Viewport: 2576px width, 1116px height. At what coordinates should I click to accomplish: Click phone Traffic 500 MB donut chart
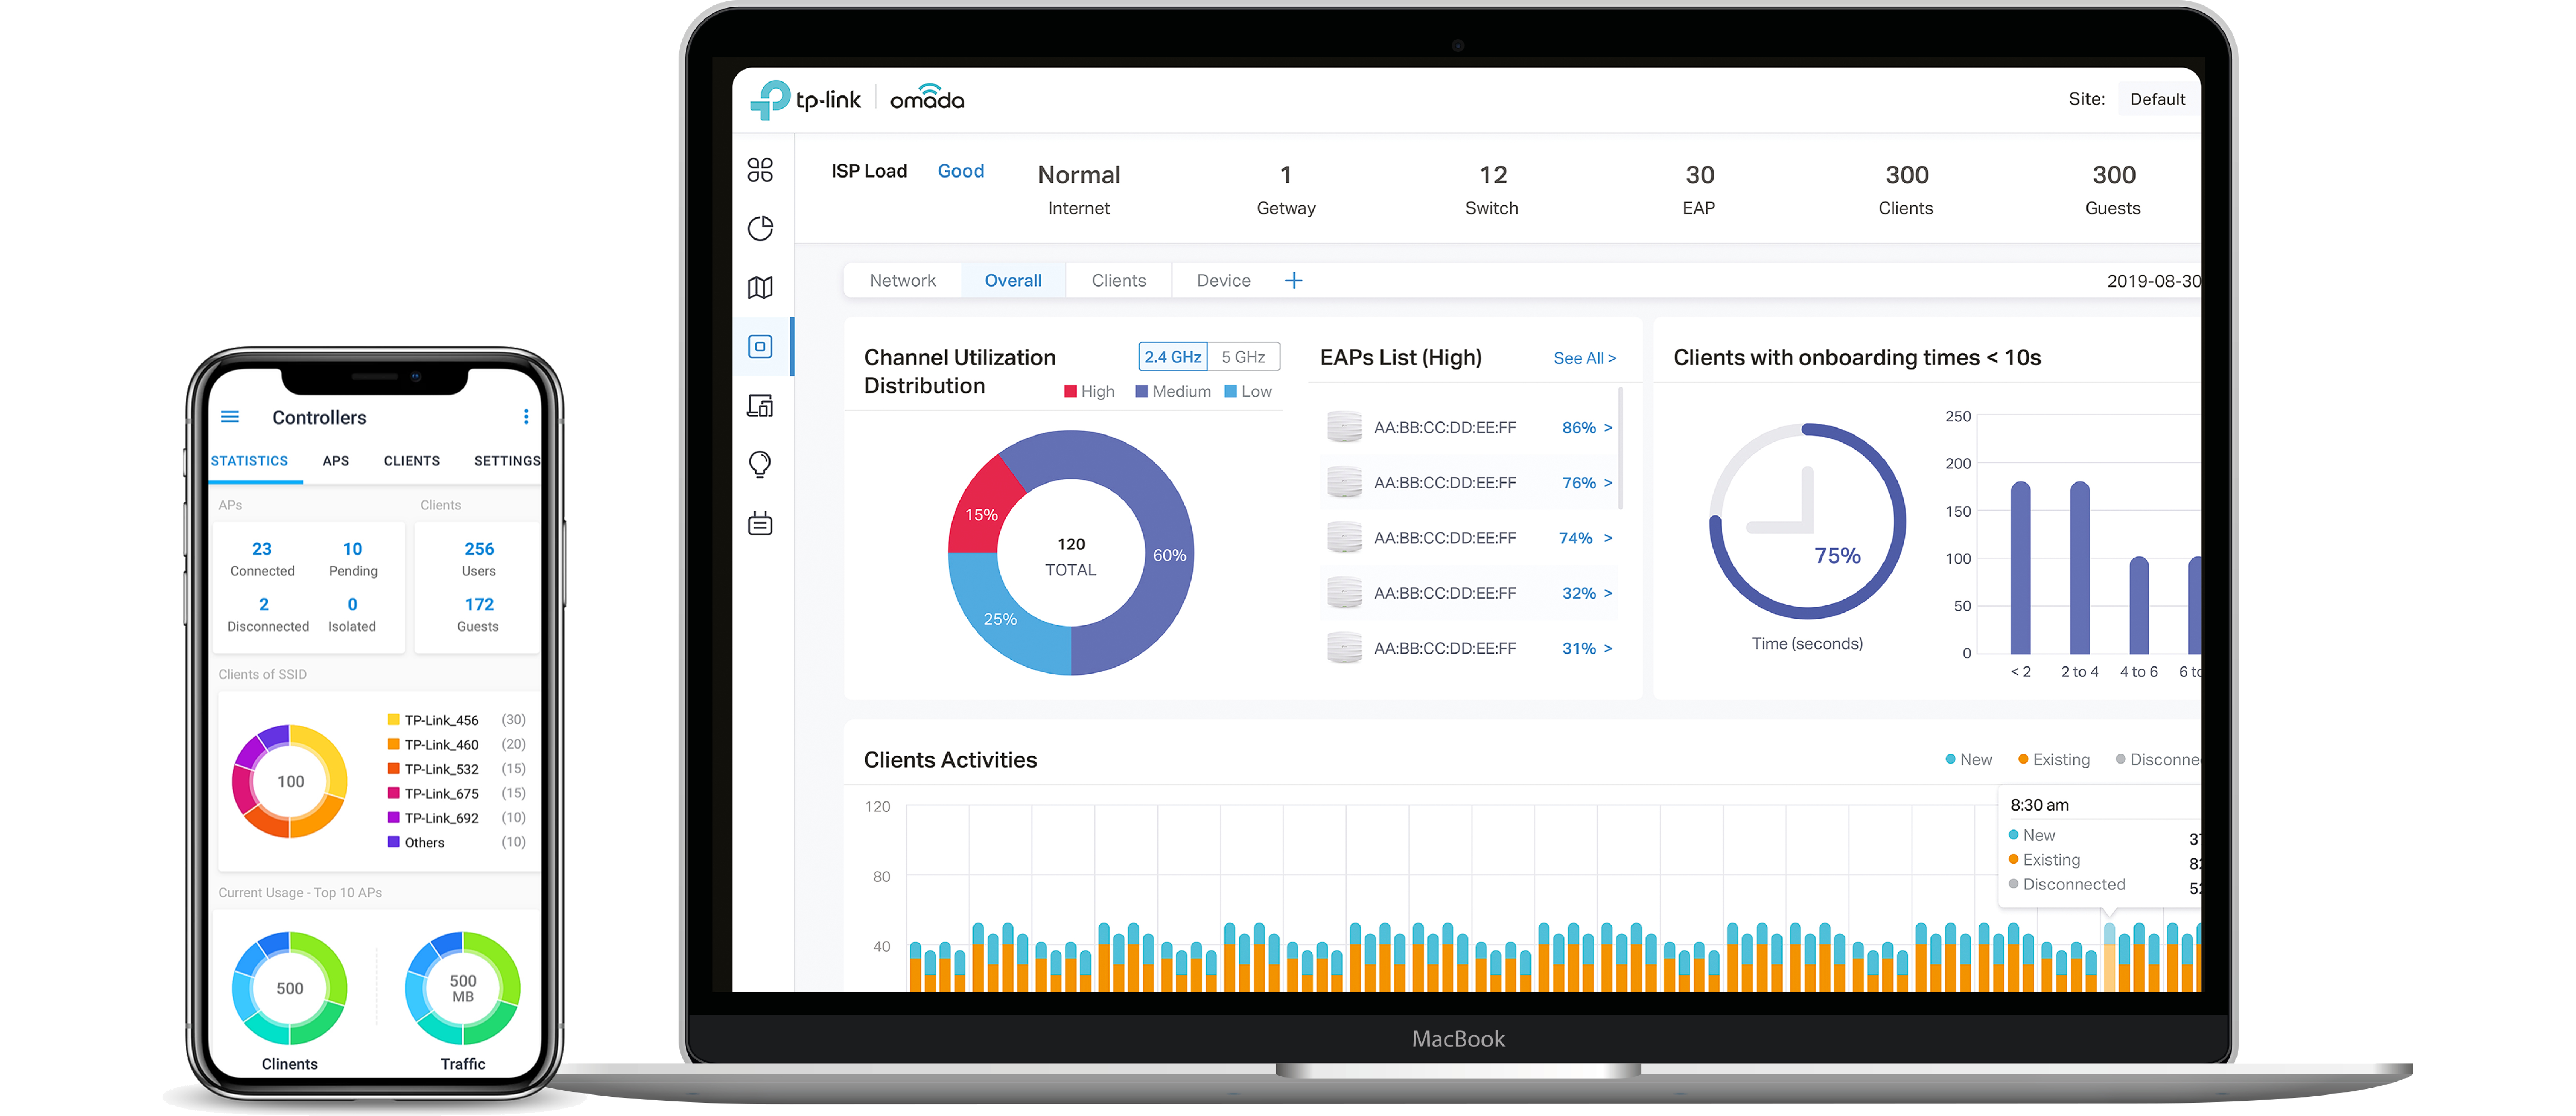[x=463, y=989]
